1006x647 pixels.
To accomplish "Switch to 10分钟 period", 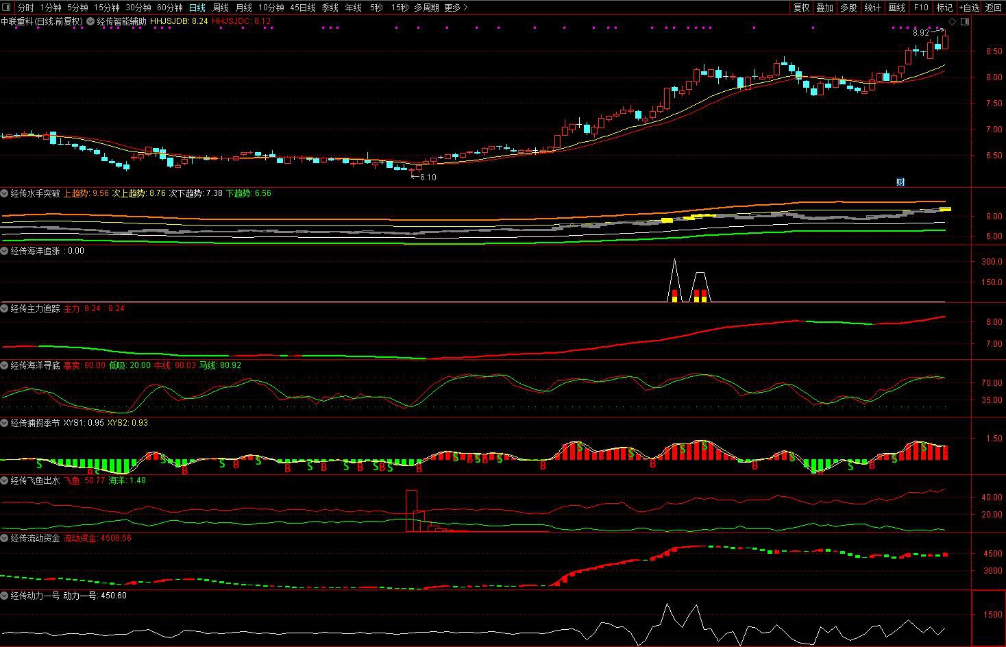I will [271, 8].
